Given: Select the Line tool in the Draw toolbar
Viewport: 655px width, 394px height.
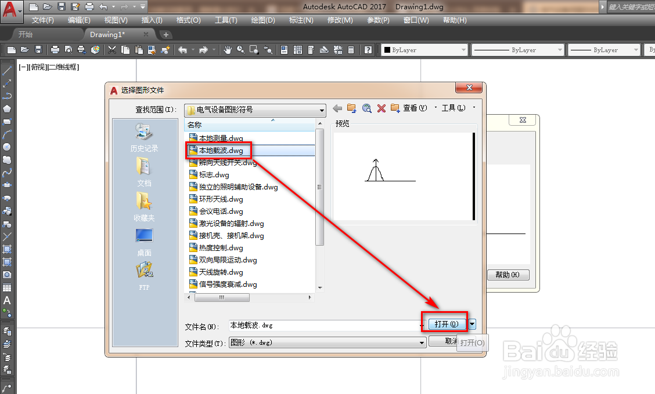Looking at the screenshot, I should click(7, 71).
